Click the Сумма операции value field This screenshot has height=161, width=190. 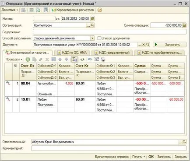[x=166, y=25]
